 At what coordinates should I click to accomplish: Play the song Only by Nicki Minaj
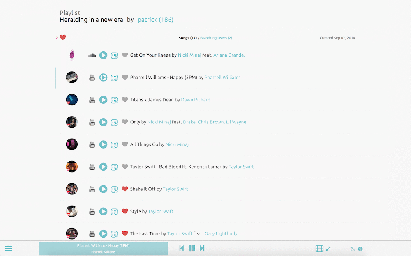(x=103, y=122)
